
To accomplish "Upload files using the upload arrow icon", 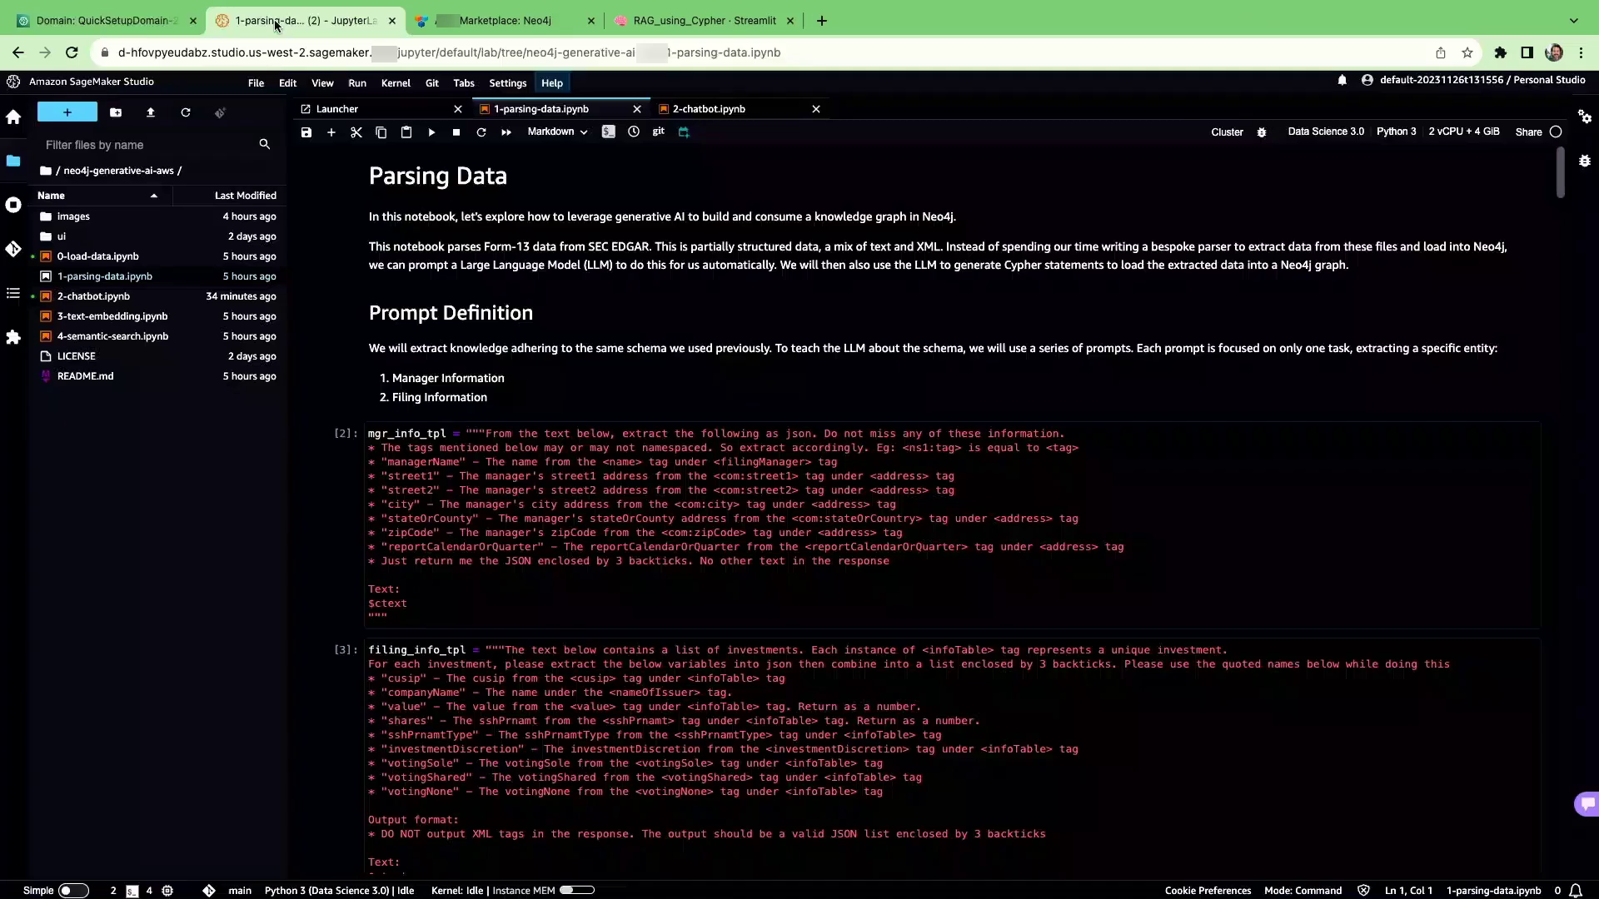I will pos(151,112).
